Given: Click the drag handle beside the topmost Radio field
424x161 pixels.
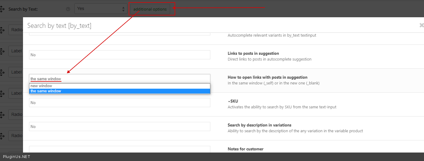Looking at the screenshot, I should (x=2, y=30).
